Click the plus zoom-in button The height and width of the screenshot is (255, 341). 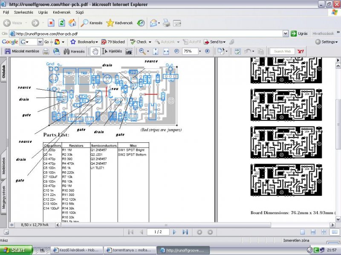click(x=208, y=51)
